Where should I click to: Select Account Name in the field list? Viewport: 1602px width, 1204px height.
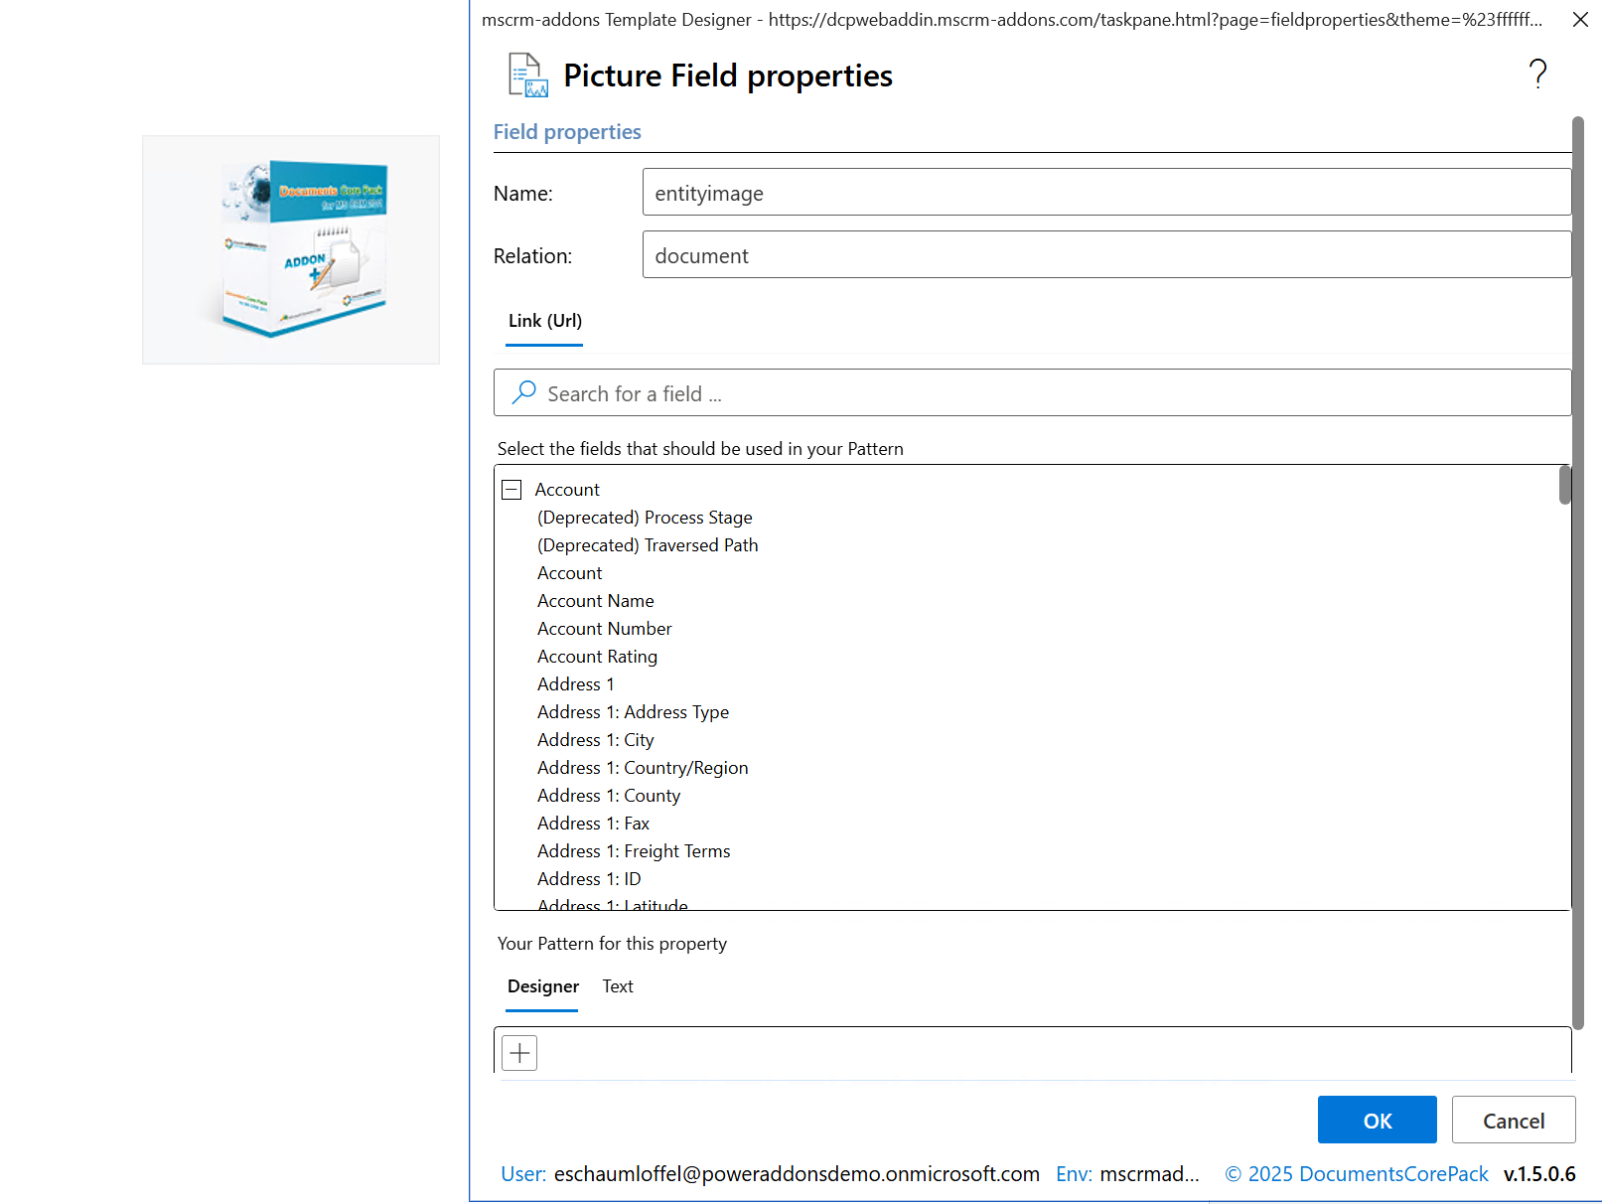click(595, 601)
